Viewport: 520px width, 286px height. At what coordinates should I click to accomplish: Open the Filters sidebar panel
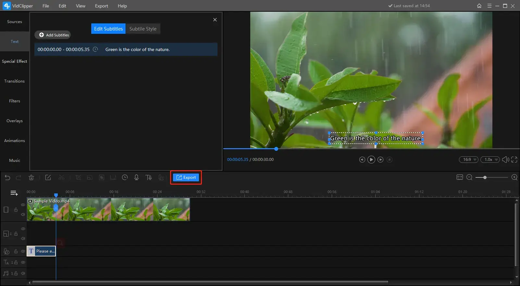coord(15,101)
